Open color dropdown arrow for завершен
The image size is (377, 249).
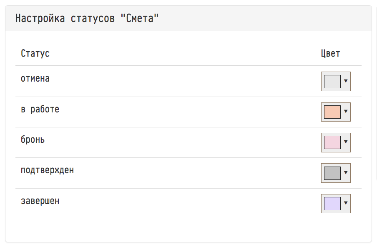pos(346,204)
